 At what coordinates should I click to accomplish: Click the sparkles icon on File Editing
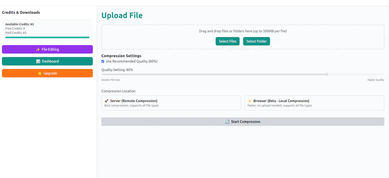point(38,50)
